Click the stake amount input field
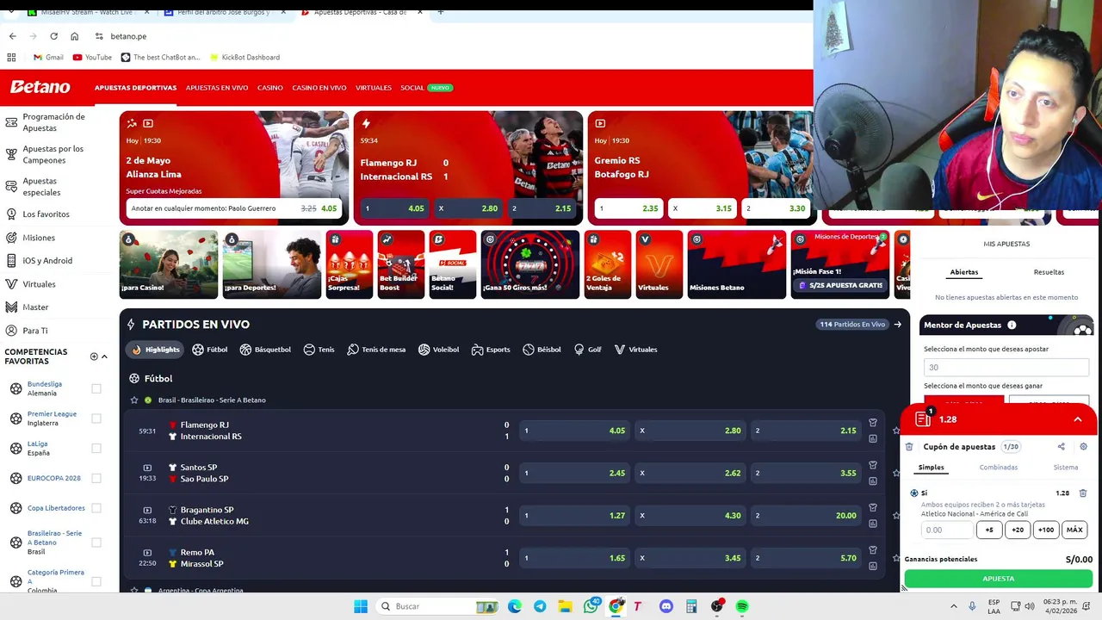1102x620 pixels. 947,530
